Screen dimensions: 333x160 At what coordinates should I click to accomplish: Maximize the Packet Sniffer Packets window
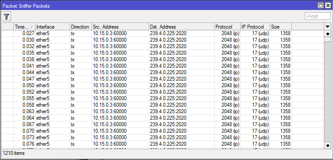pyautogui.click(x=321, y=6)
